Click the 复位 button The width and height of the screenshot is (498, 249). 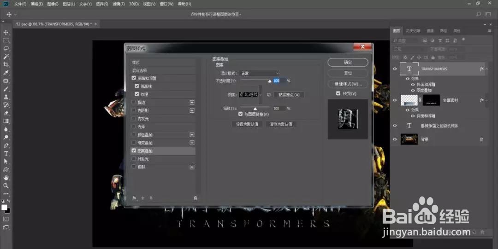[348, 73]
